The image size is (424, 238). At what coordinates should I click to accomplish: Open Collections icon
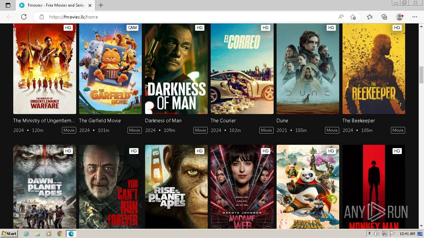384,17
